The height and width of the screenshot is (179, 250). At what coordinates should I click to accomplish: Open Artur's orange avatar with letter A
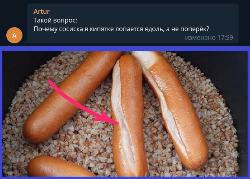tap(14, 35)
